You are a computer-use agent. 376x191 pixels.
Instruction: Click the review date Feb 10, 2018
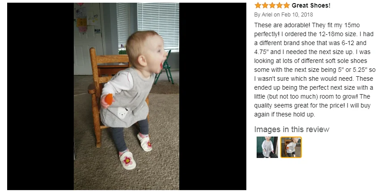pyautogui.click(x=297, y=15)
